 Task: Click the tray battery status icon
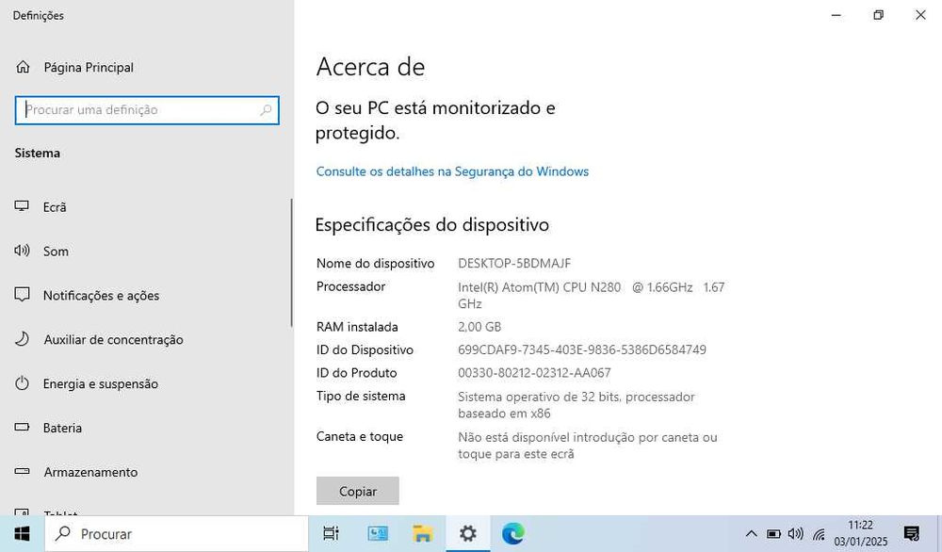coord(773,533)
